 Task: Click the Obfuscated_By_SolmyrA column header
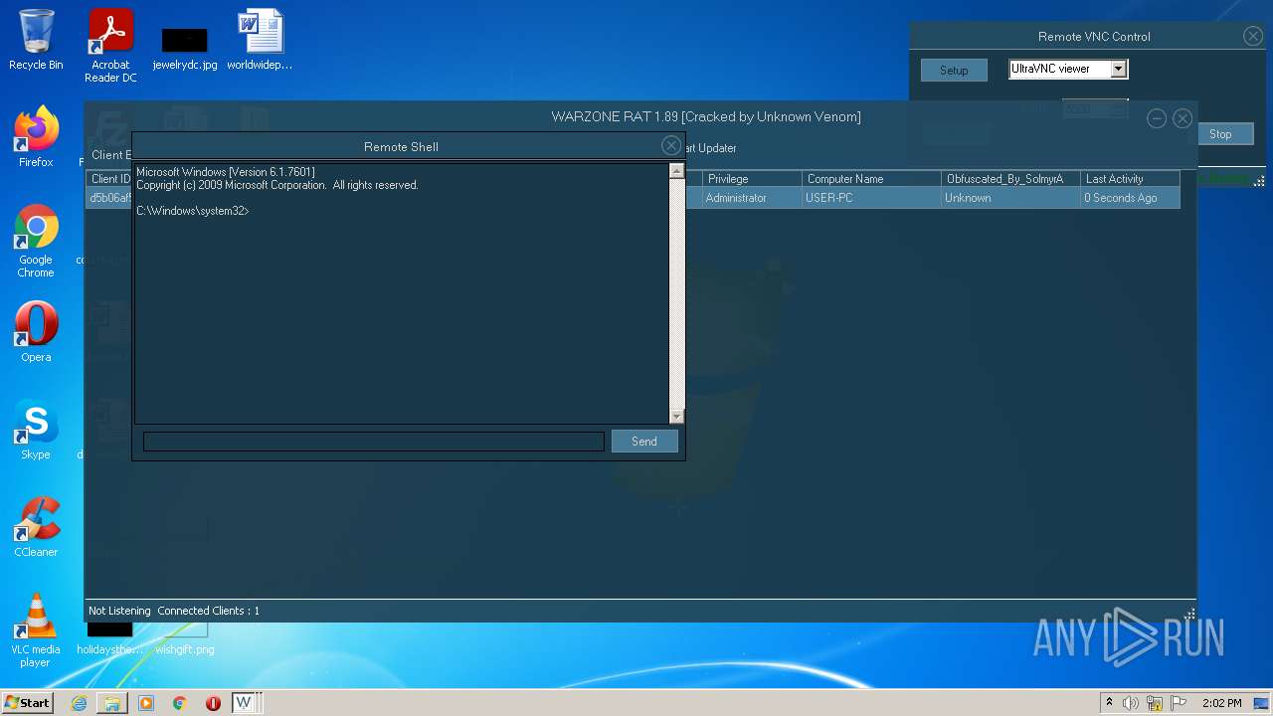click(x=1010, y=179)
